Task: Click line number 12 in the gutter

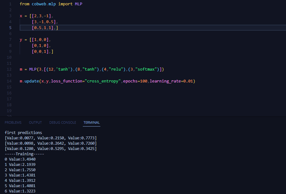Action: (x=9, y=69)
